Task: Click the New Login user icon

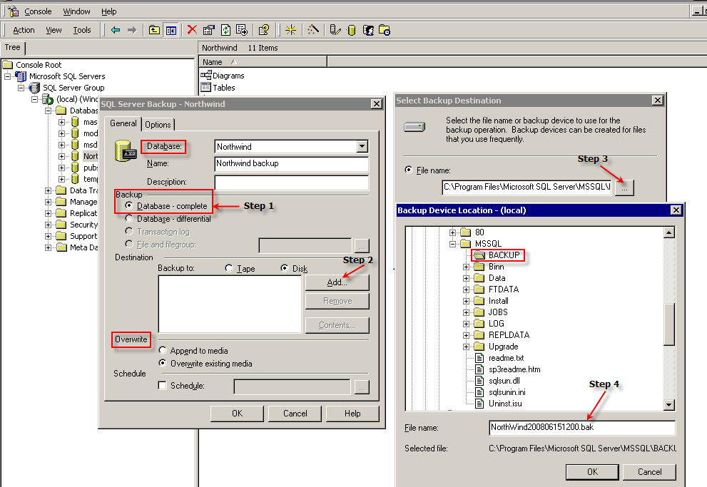Action: [x=368, y=30]
